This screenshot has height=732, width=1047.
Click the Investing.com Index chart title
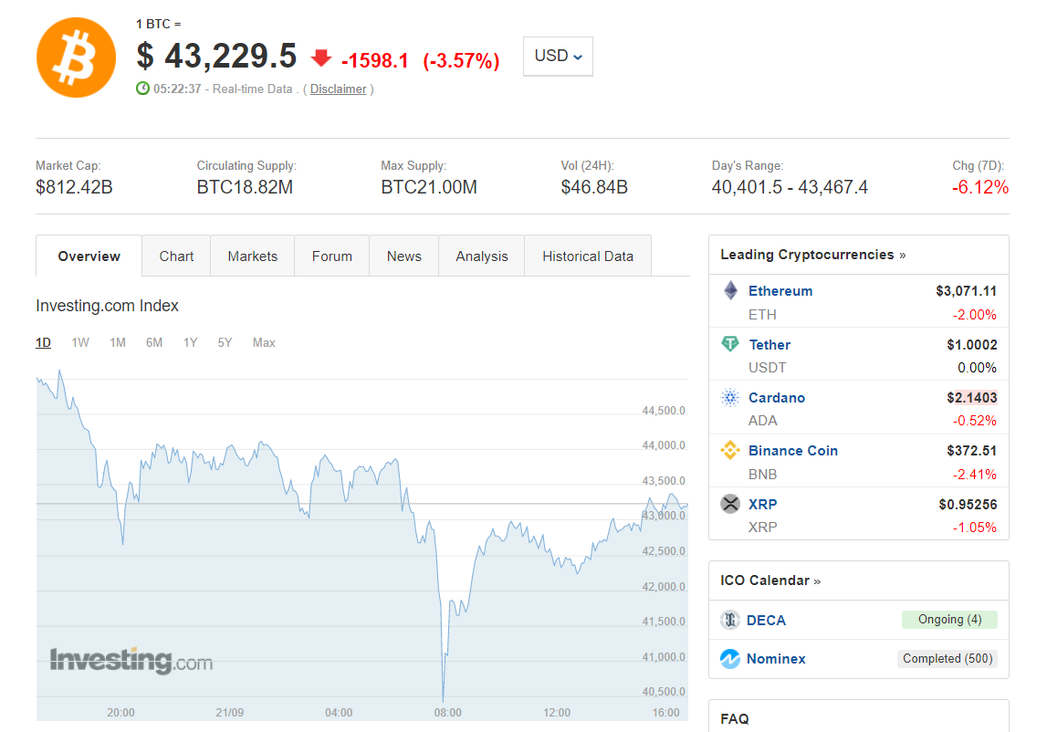pyautogui.click(x=107, y=306)
